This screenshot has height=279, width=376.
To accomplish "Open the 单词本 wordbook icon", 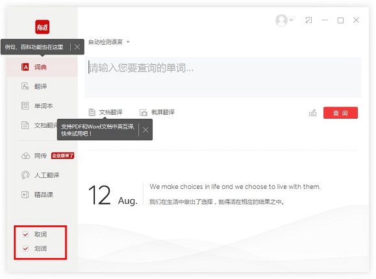I will pos(25,106).
